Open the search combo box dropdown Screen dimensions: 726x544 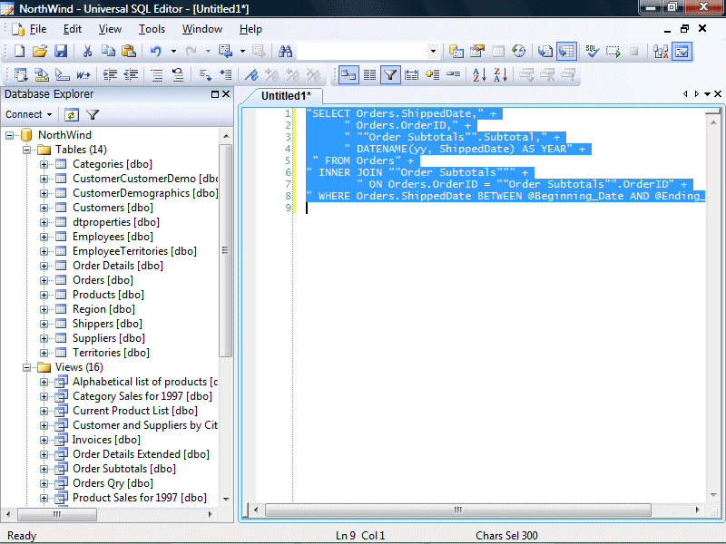pos(433,52)
